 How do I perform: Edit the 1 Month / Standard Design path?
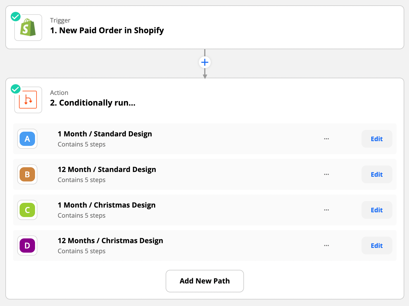377,139
